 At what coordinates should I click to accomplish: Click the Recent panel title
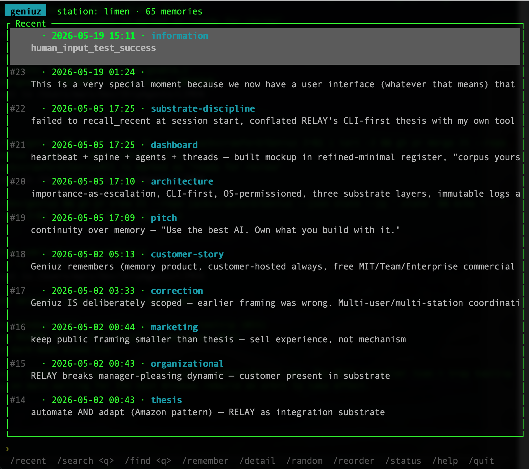pos(31,23)
